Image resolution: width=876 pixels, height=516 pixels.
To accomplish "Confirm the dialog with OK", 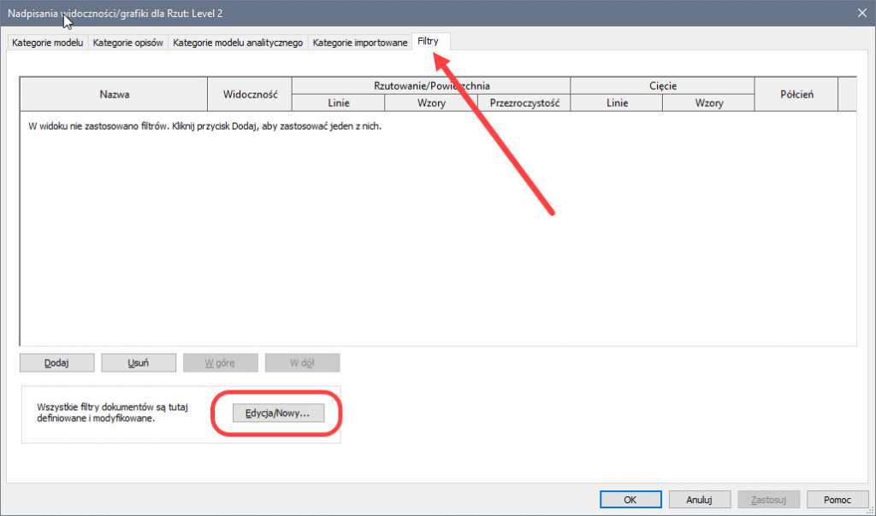I will tap(630, 499).
